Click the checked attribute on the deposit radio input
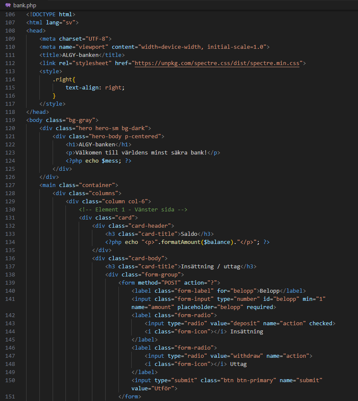The height and width of the screenshot is (401, 358). (321, 324)
